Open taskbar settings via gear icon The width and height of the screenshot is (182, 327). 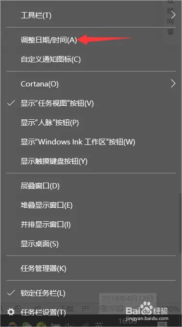point(11,312)
